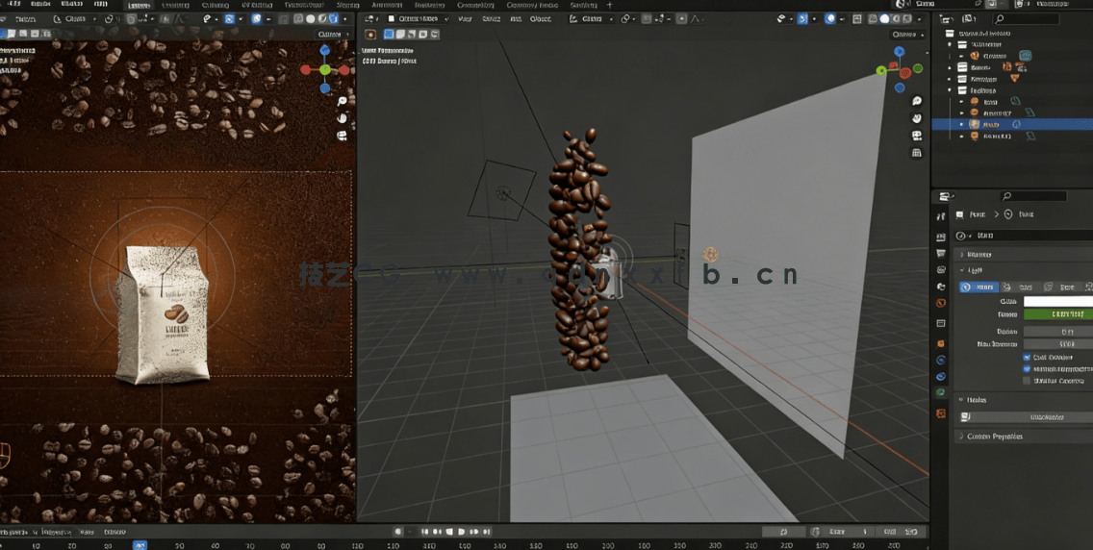The image size is (1093, 550).
Task: Open the properties editor type icon
Action: (x=945, y=196)
